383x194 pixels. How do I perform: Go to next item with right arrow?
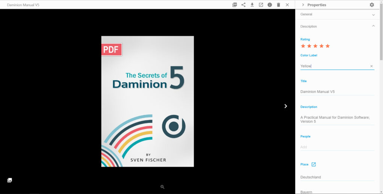(x=286, y=106)
